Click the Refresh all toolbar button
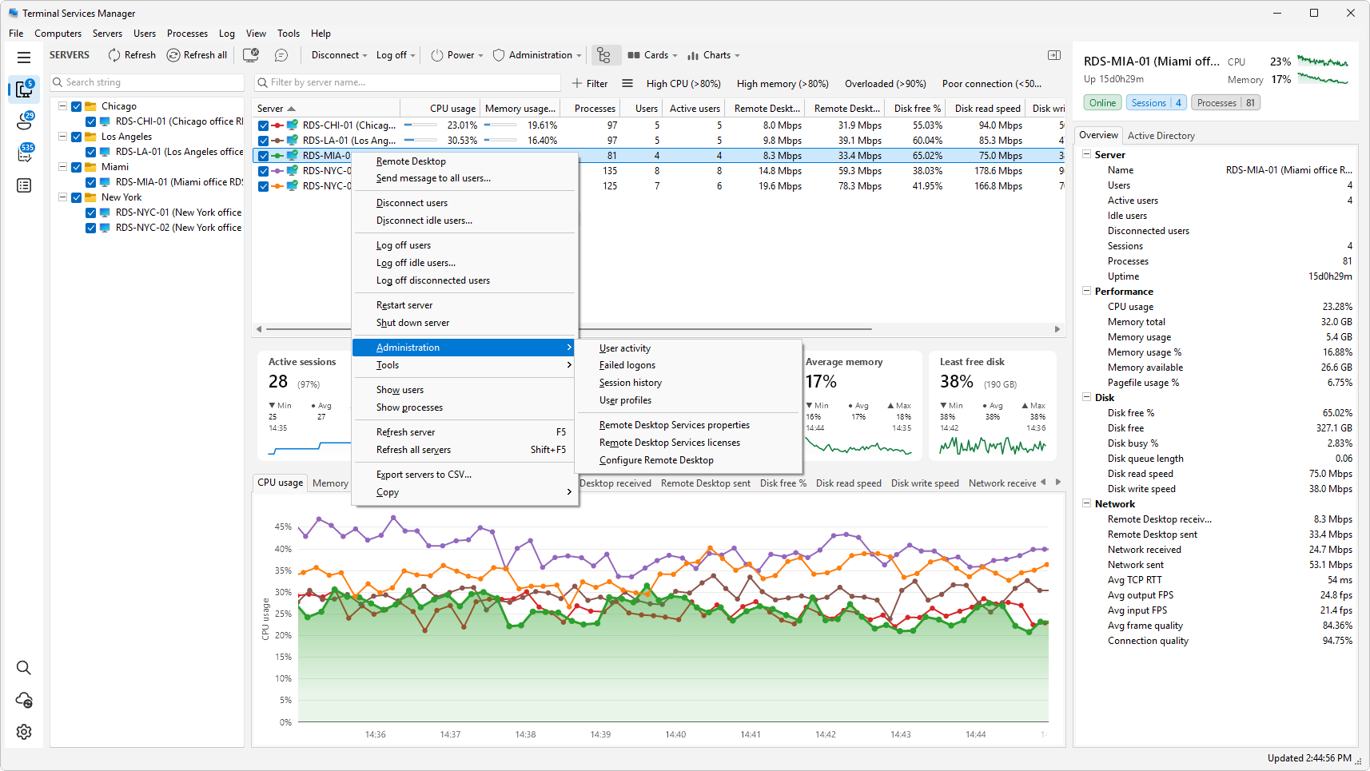 pos(197,55)
